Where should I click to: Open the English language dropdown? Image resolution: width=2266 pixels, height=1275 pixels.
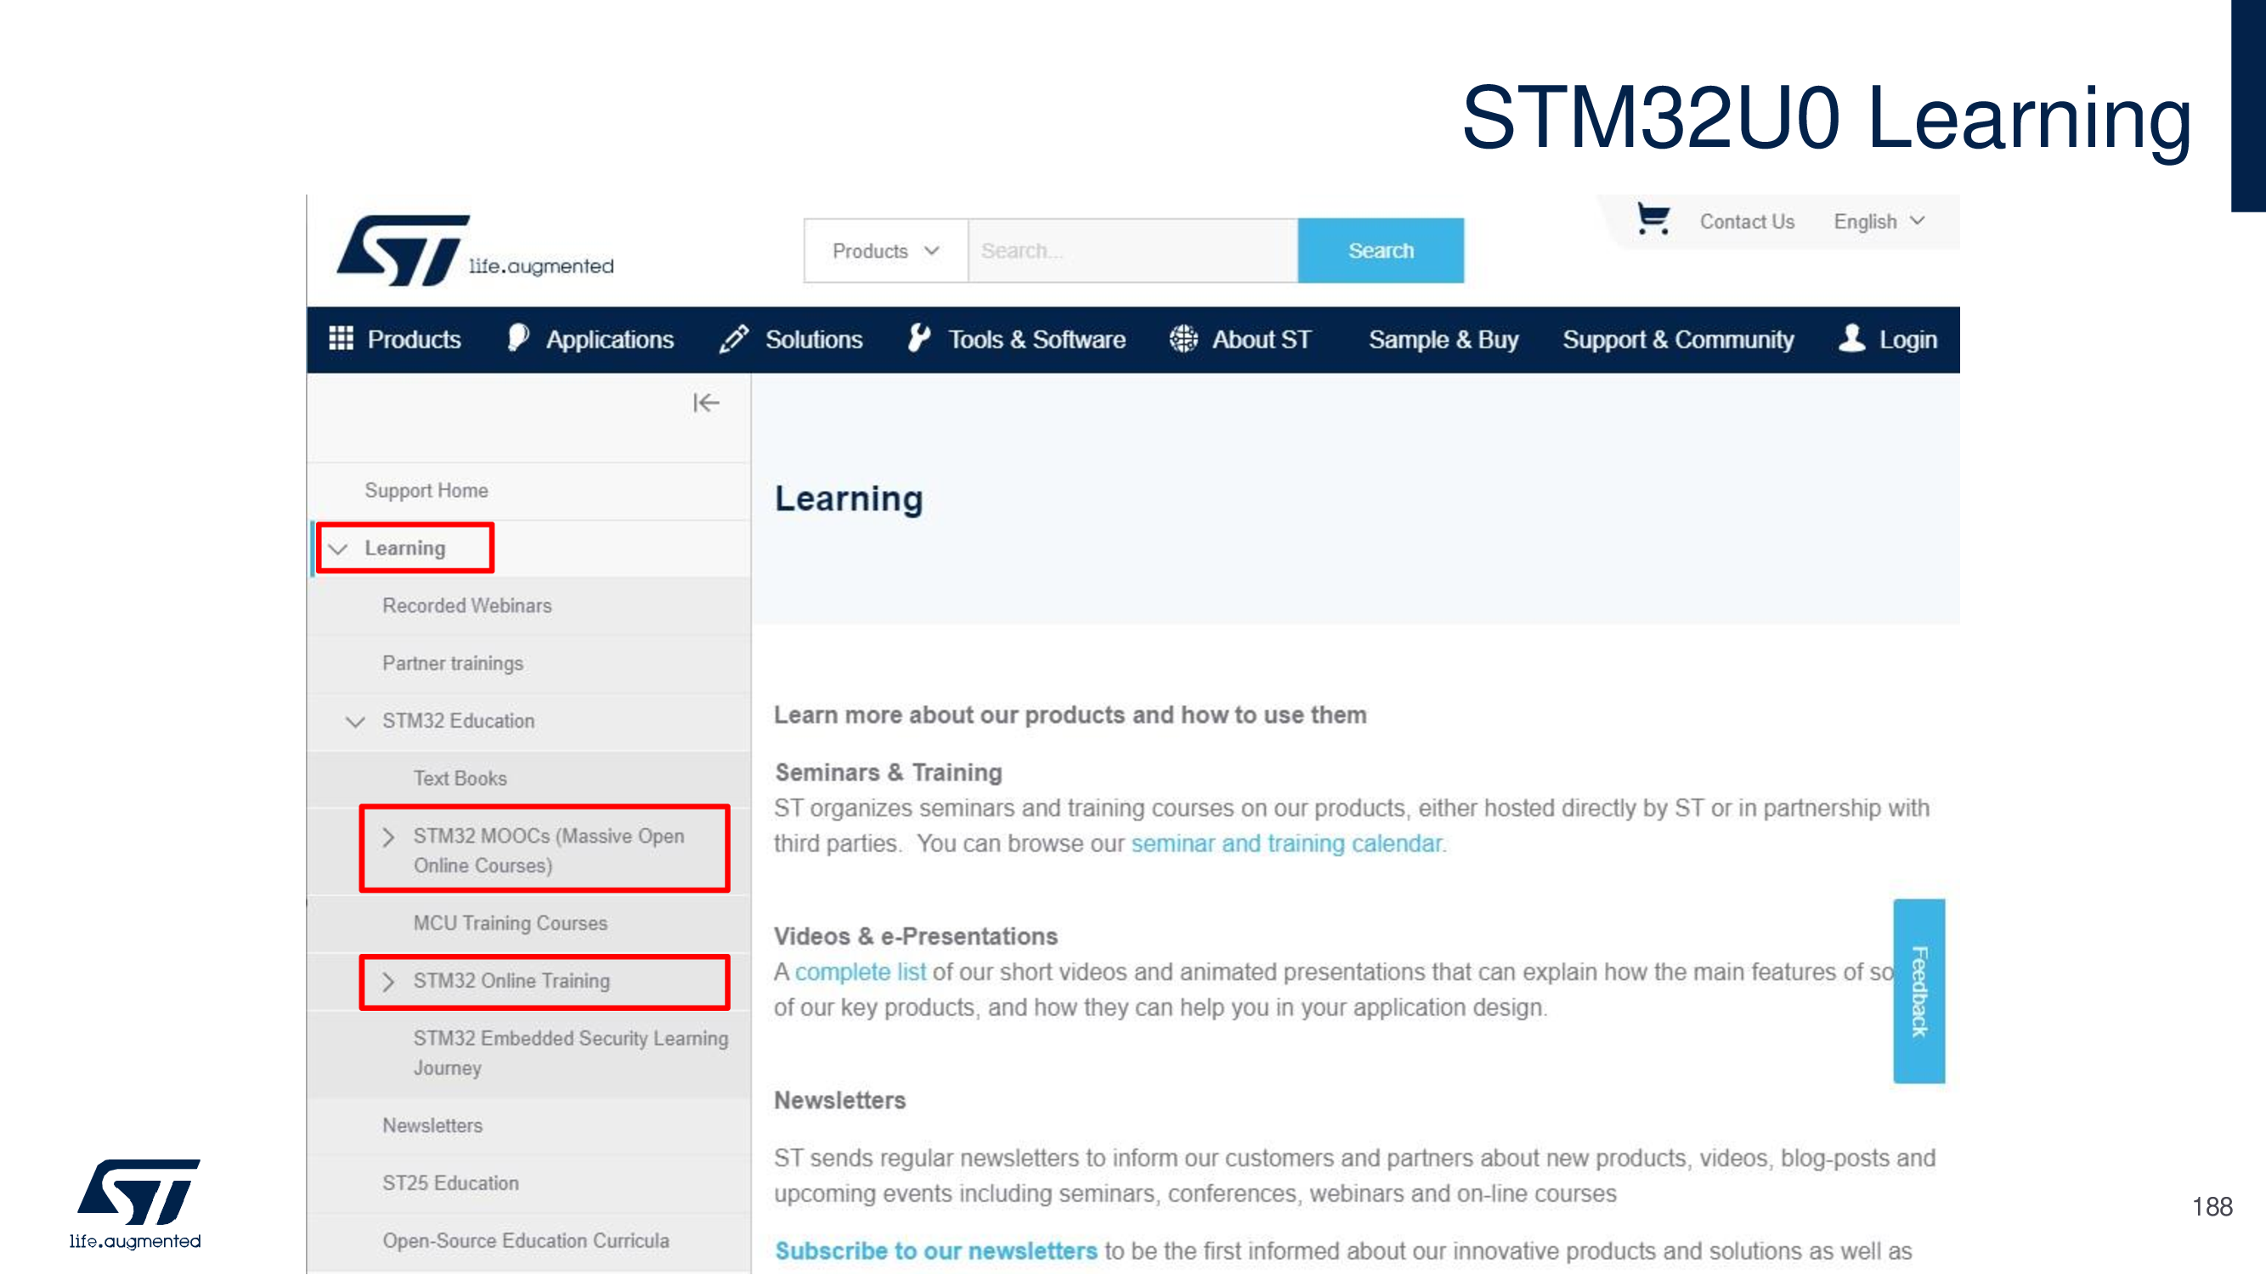point(1878,222)
